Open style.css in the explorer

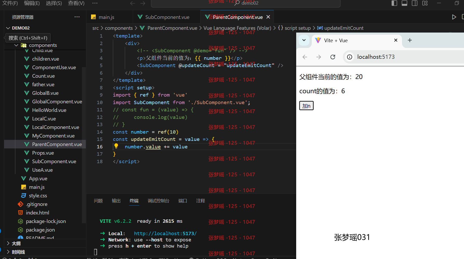click(38, 196)
